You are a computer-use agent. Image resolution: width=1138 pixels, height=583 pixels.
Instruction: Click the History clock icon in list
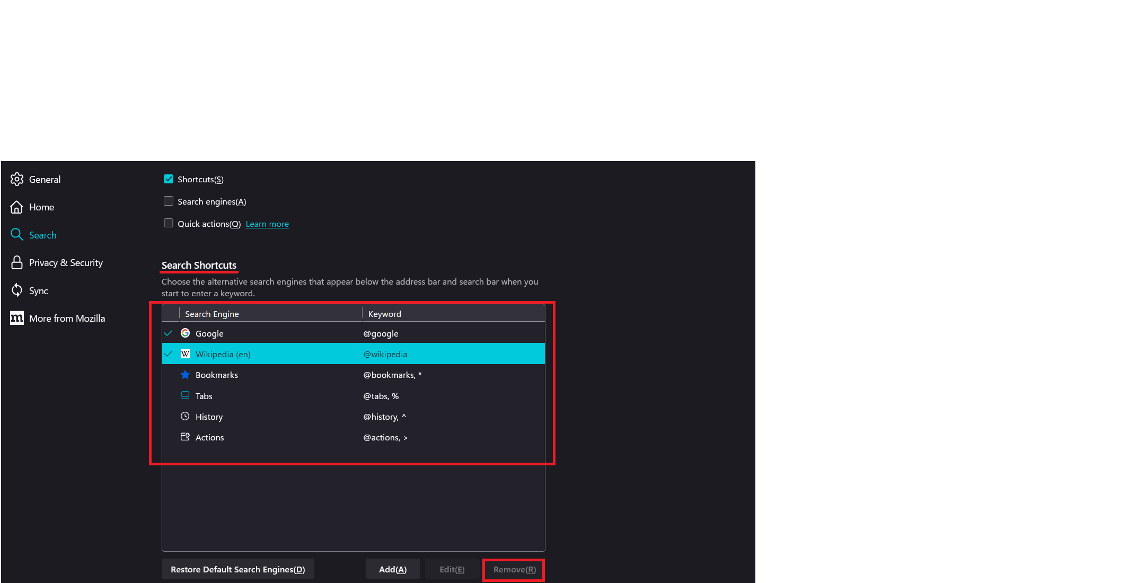[x=185, y=417]
